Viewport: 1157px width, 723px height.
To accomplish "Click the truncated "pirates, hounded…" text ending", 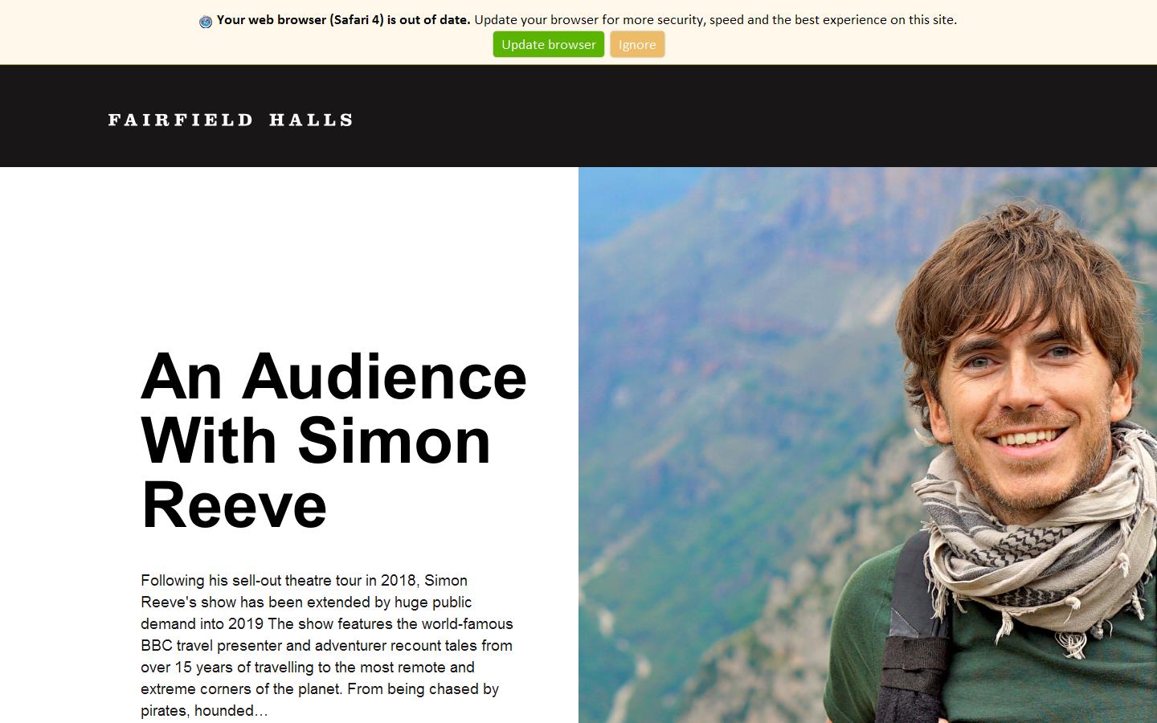I will click(204, 710).
